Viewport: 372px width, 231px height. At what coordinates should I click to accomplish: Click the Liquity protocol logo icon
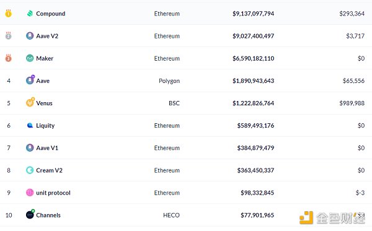coord(30,125)
